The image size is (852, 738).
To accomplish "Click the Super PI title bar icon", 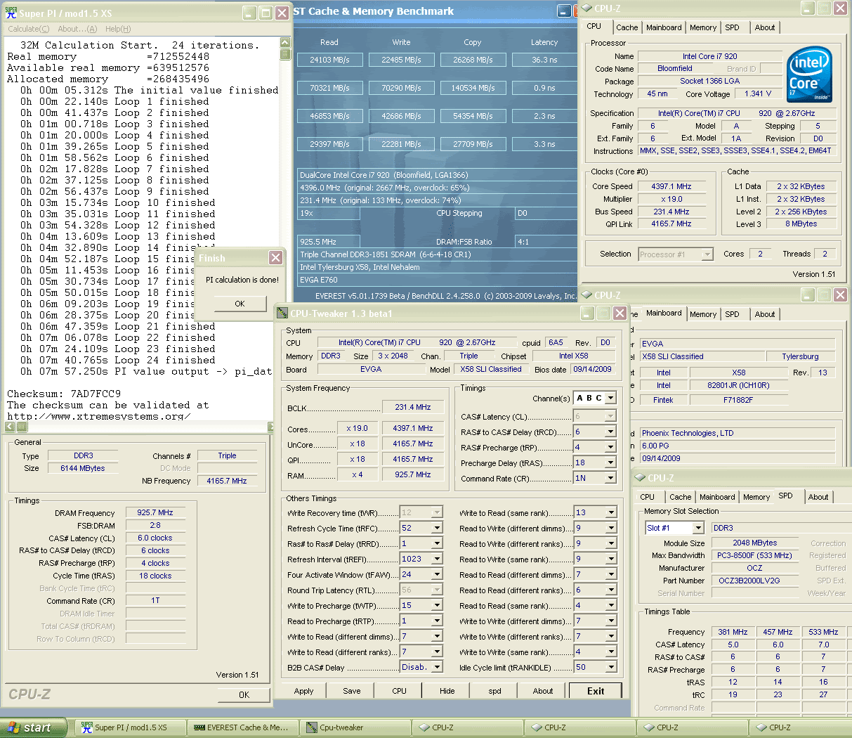I will 11,11.
